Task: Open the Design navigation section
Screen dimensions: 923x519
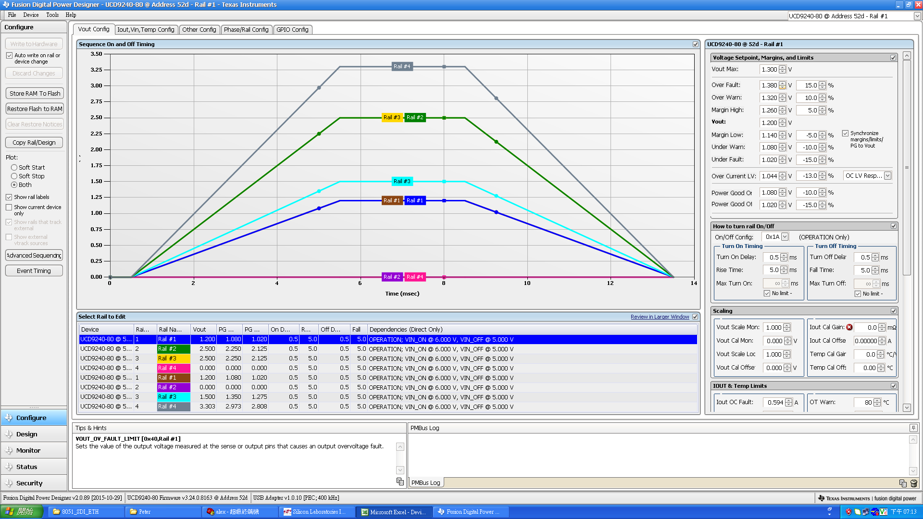Action: (34, 434)
